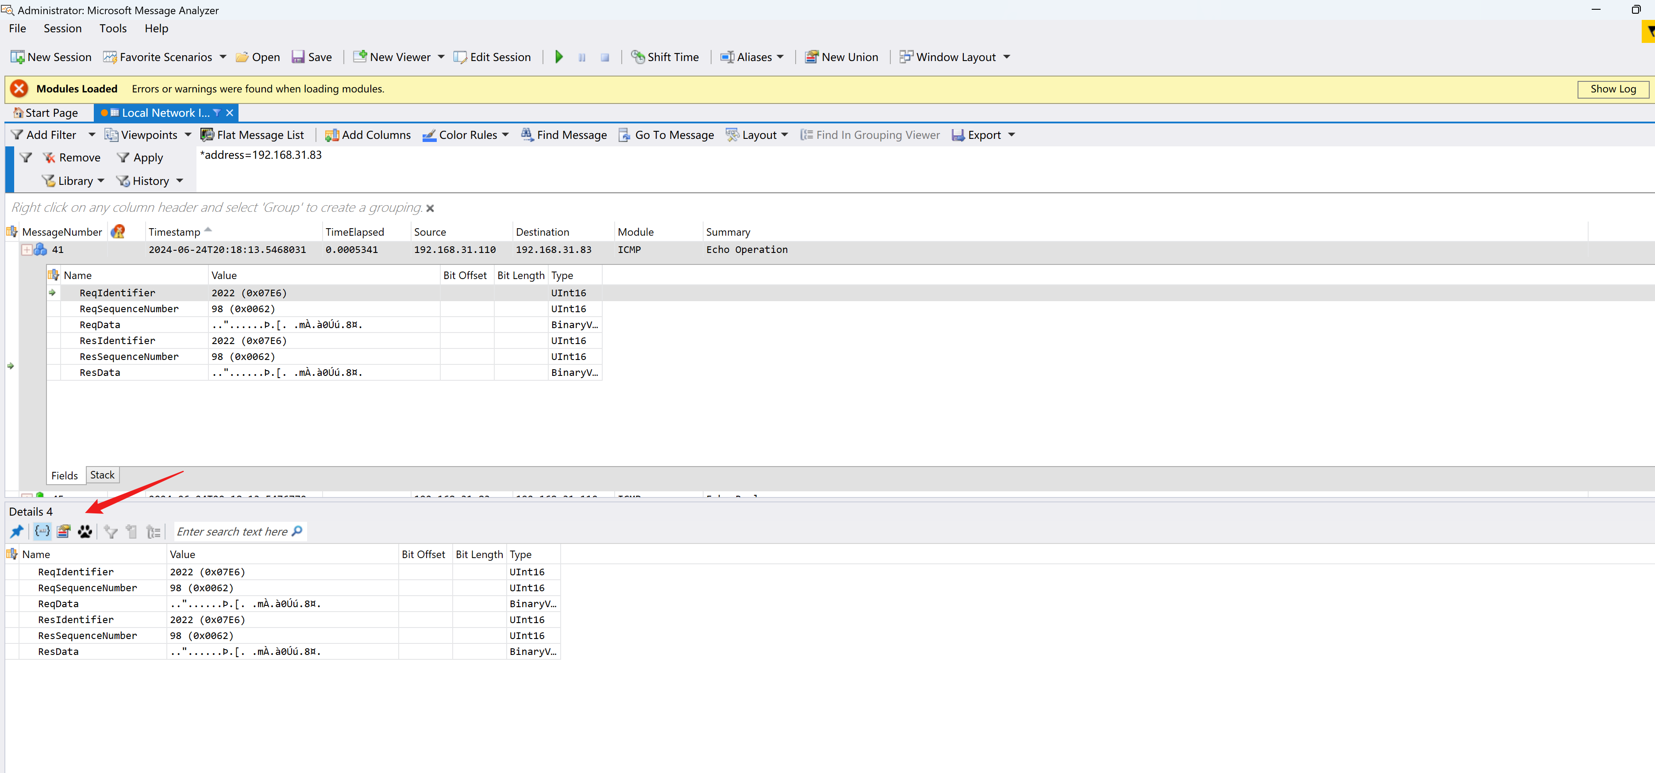
Task: Close the Local Network Interfaces tab
Action: tap(229, 113)
